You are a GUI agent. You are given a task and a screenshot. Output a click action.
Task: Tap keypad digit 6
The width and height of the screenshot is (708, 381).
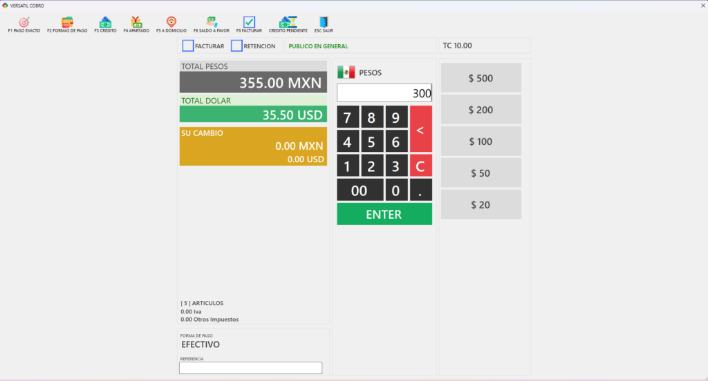[x=396, y=141]
